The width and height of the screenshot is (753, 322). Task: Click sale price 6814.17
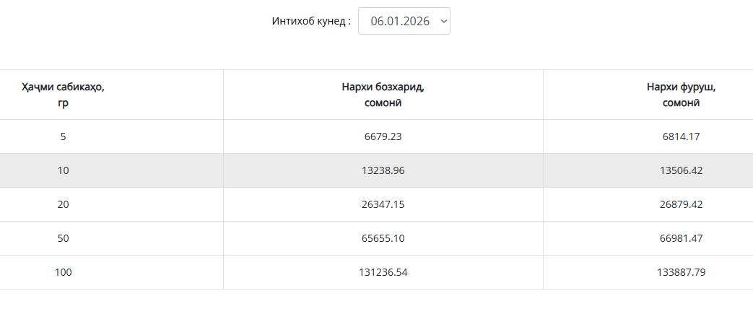(681, 136)
